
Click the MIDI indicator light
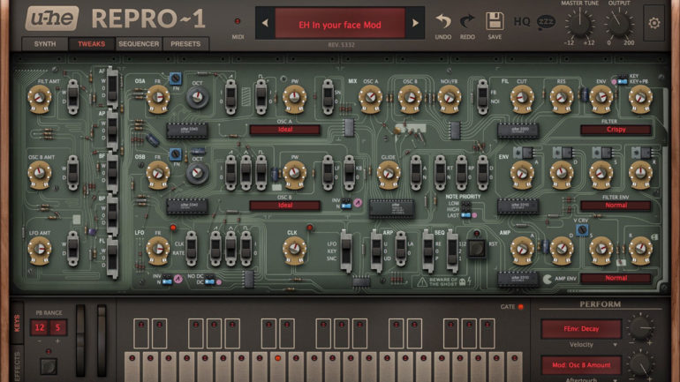(x=237, y=21)
